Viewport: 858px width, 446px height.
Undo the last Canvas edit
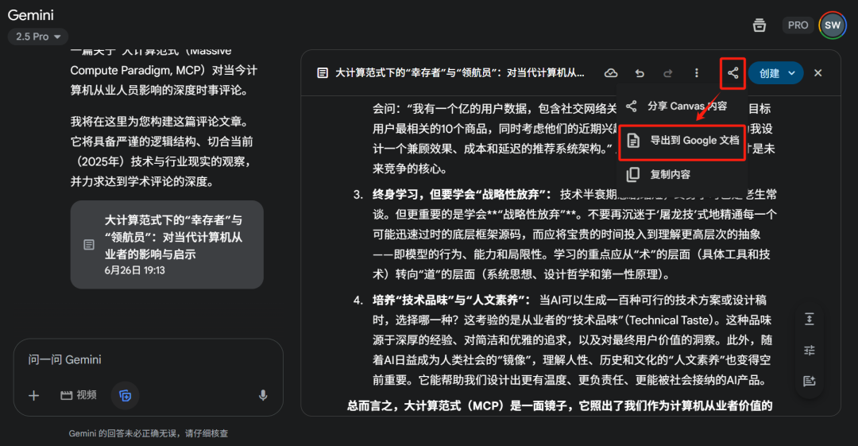pyautogui.click(x=639, y=73)
